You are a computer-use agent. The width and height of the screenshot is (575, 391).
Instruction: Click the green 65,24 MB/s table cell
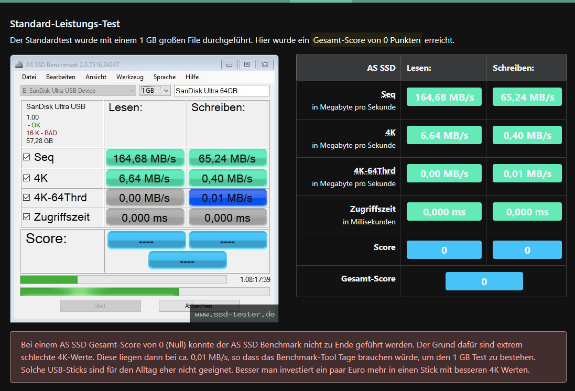tap(527, 97)
